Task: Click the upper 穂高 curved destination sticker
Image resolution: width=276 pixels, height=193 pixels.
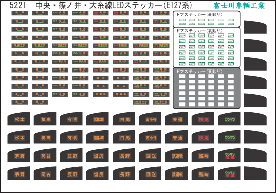Action: (45, 118)
